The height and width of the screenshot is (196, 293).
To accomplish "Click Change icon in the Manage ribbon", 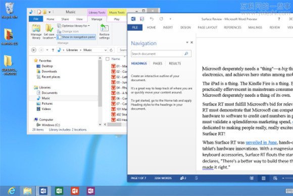I will tap(68, 31).
